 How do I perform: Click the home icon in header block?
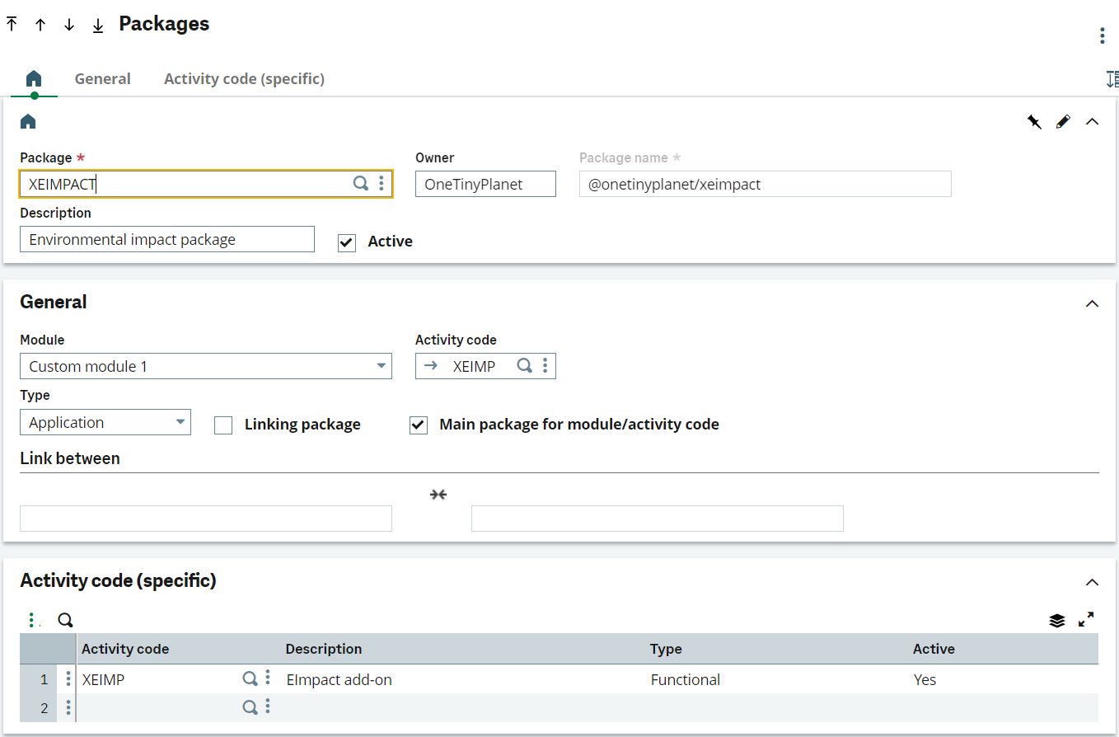click(28, 122)
